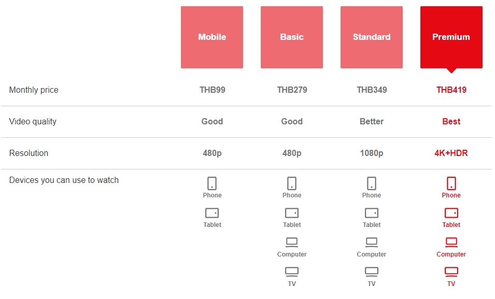The height and width of the screenshot is (299, 495).
Task: Click the "Devices you can use to watch" label
Action: click(x=64, y=180)
